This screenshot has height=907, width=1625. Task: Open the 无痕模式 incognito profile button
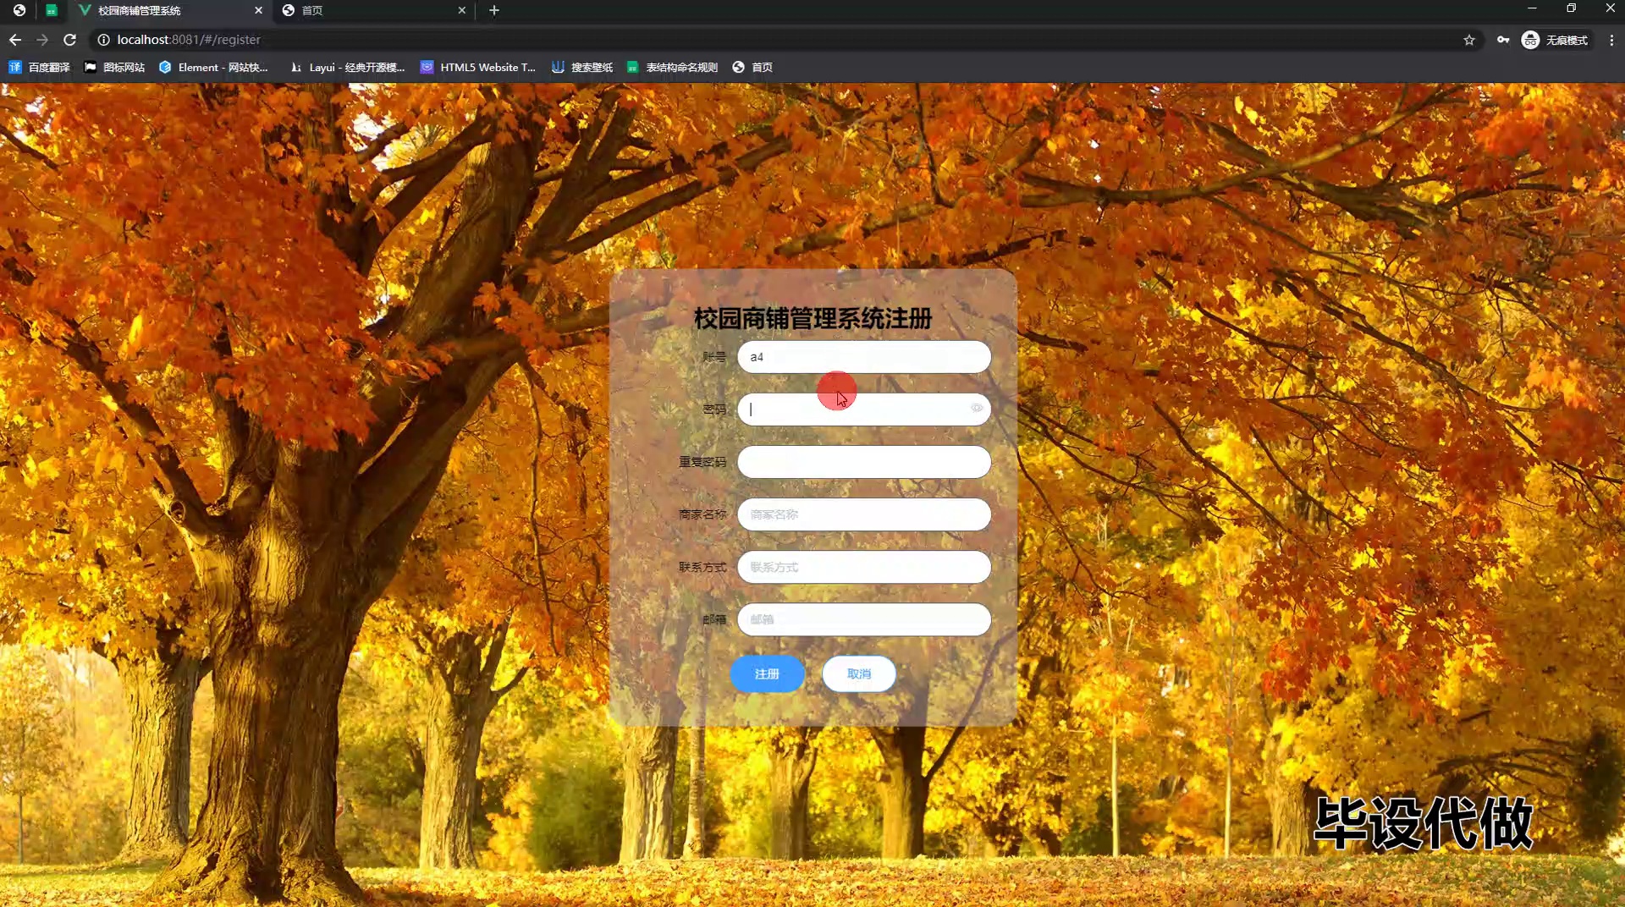click(1555, 40)
